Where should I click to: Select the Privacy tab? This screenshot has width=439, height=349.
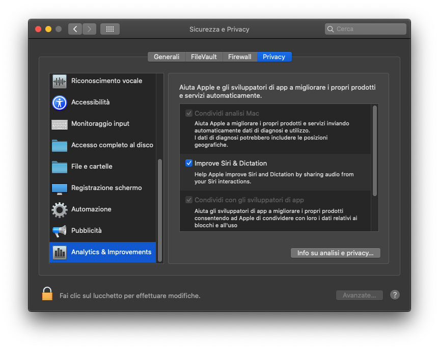(274, 57)
